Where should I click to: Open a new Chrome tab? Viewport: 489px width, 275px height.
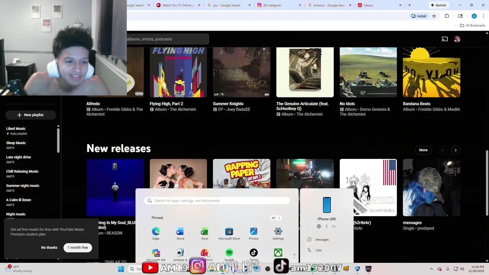410,5
